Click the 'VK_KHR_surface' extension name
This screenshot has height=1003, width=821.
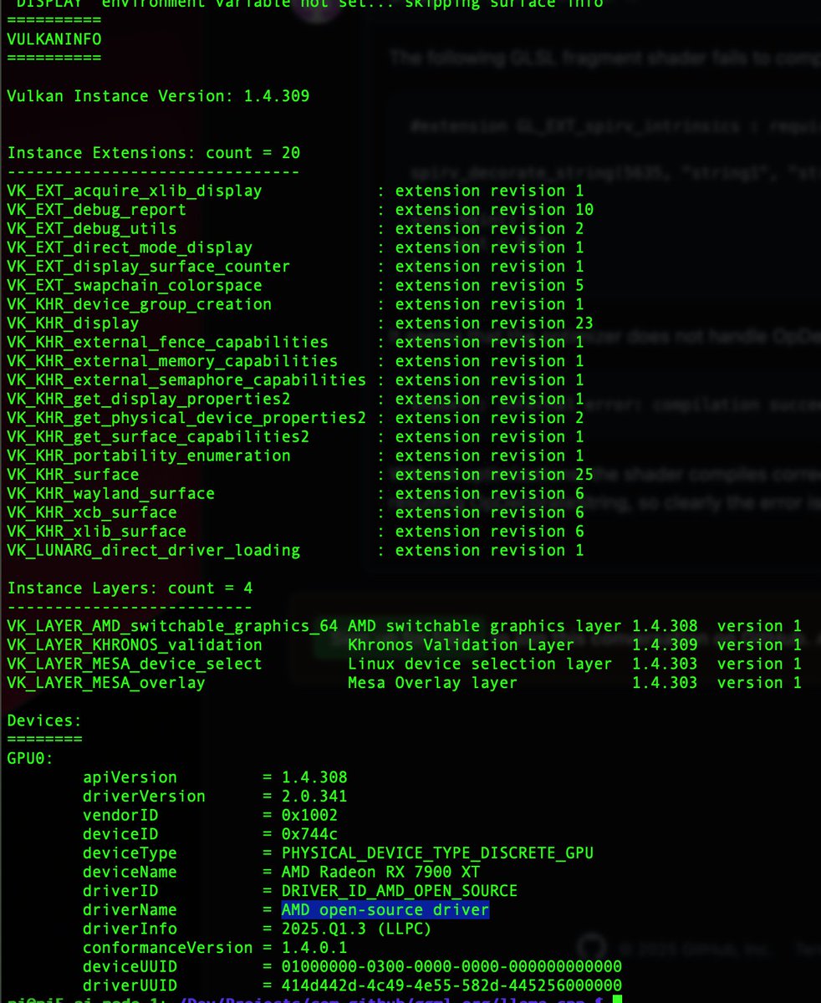click(73, 475)
